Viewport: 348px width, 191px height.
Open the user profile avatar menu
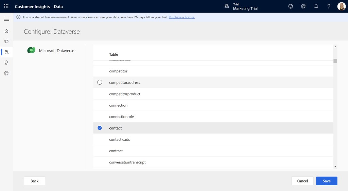(x=341, y=6)
